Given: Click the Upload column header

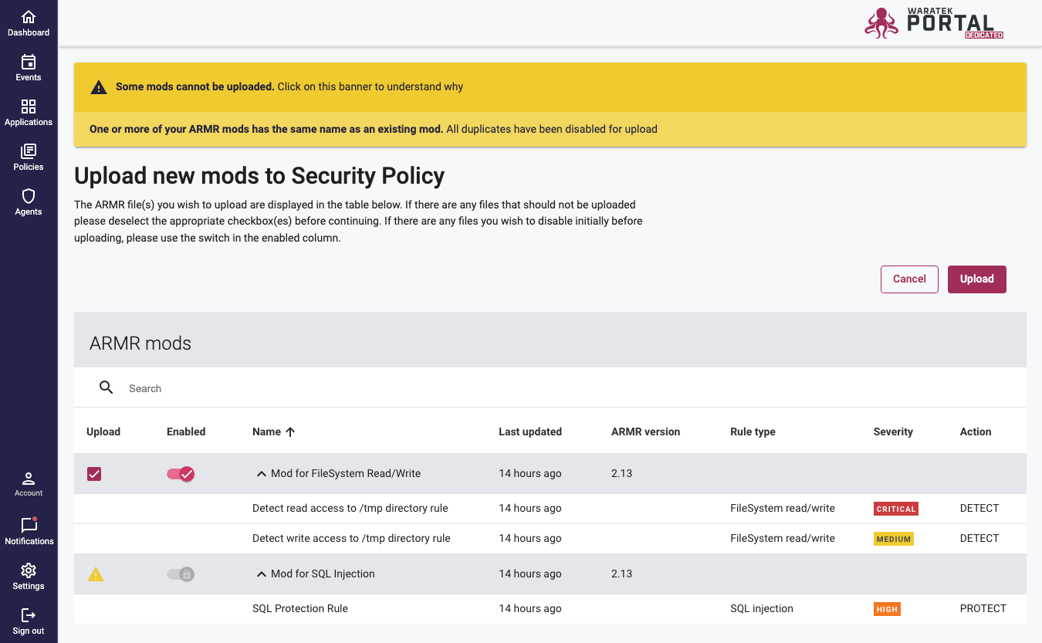Looking at the screenshot, I should pyautogui.click(x=103, y=432).
